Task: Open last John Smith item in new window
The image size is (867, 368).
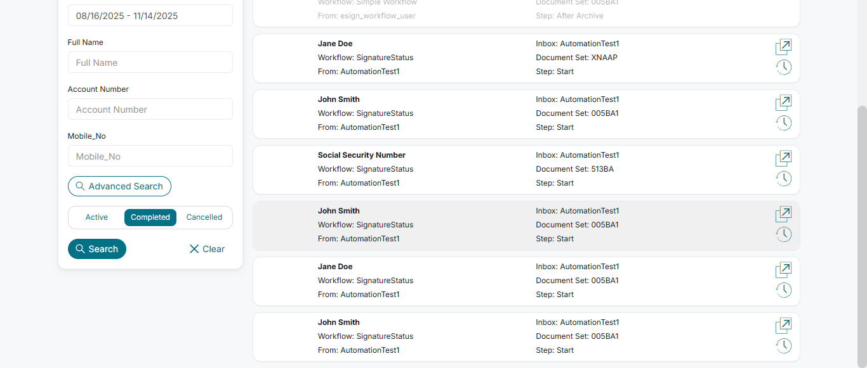Action: tap(783, 326)
